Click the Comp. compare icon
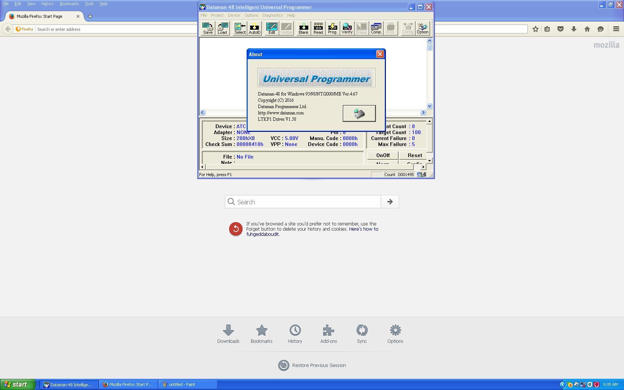This screenshot has width=624, height=390. [376, 28]
